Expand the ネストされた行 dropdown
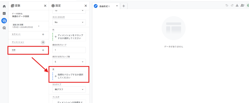The width and height of the screenshot is (249, 103). (x=69, y=22)
